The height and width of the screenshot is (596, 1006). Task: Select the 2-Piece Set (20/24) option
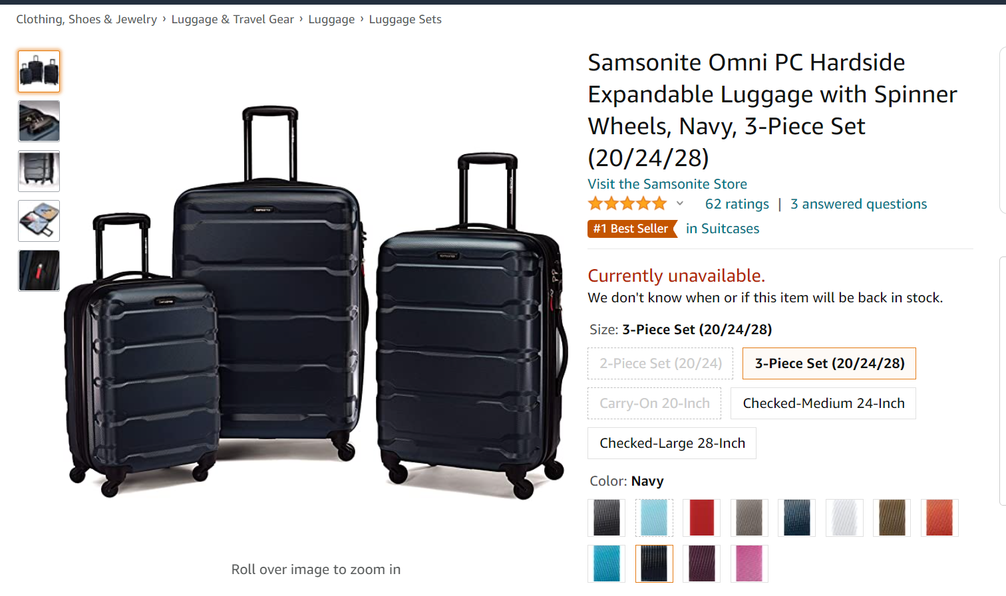(660, 363)
